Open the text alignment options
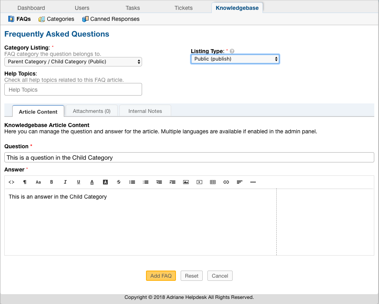The image size is (379, 304). pyautogui.click(x=240, y=182)
